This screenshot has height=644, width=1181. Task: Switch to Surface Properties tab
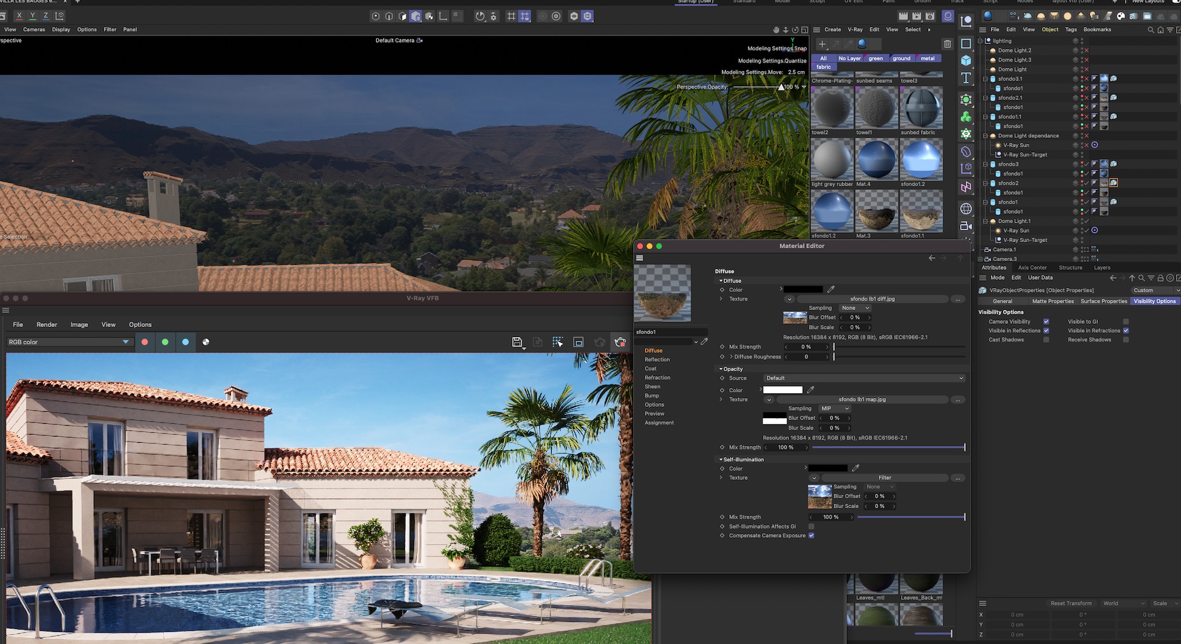(x=1104, y=301)
